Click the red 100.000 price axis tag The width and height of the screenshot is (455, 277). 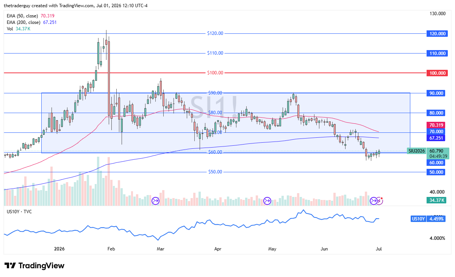[437, 73]
